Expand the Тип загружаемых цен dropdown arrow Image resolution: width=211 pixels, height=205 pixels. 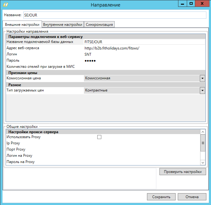202,90
